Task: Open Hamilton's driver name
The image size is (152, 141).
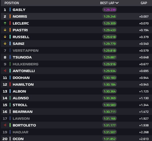Action: 23,85
